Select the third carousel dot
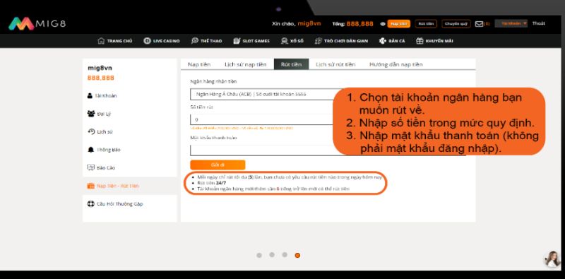Image resolution: width=565 pixels, height=279 pixels. click(x=285, y=255)
